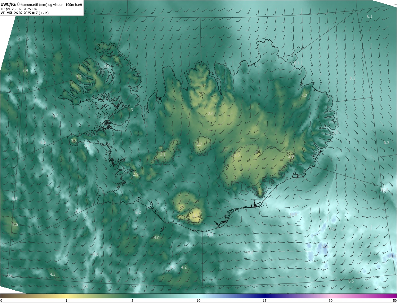Click the 'VT: Mið. 26.02.2025 01Z' valid time
397x303 pixels.
19,13
